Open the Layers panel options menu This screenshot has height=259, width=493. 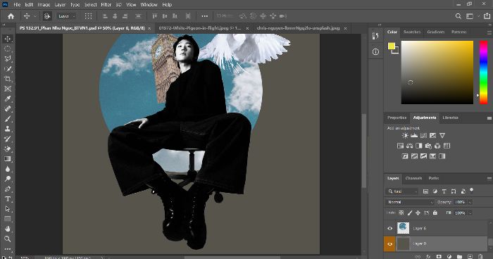[489, 179]
